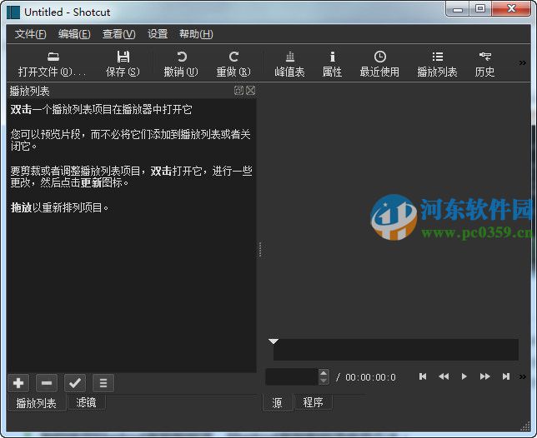This screenshot has width=537, height=438.
Task: Update playlist item with checkmark button
Action: (x=75, y=383)
